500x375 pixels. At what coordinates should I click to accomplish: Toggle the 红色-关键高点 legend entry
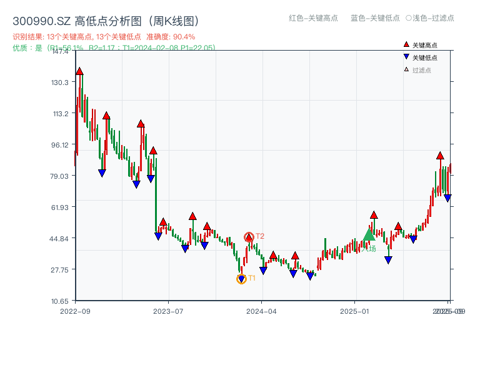312,19
